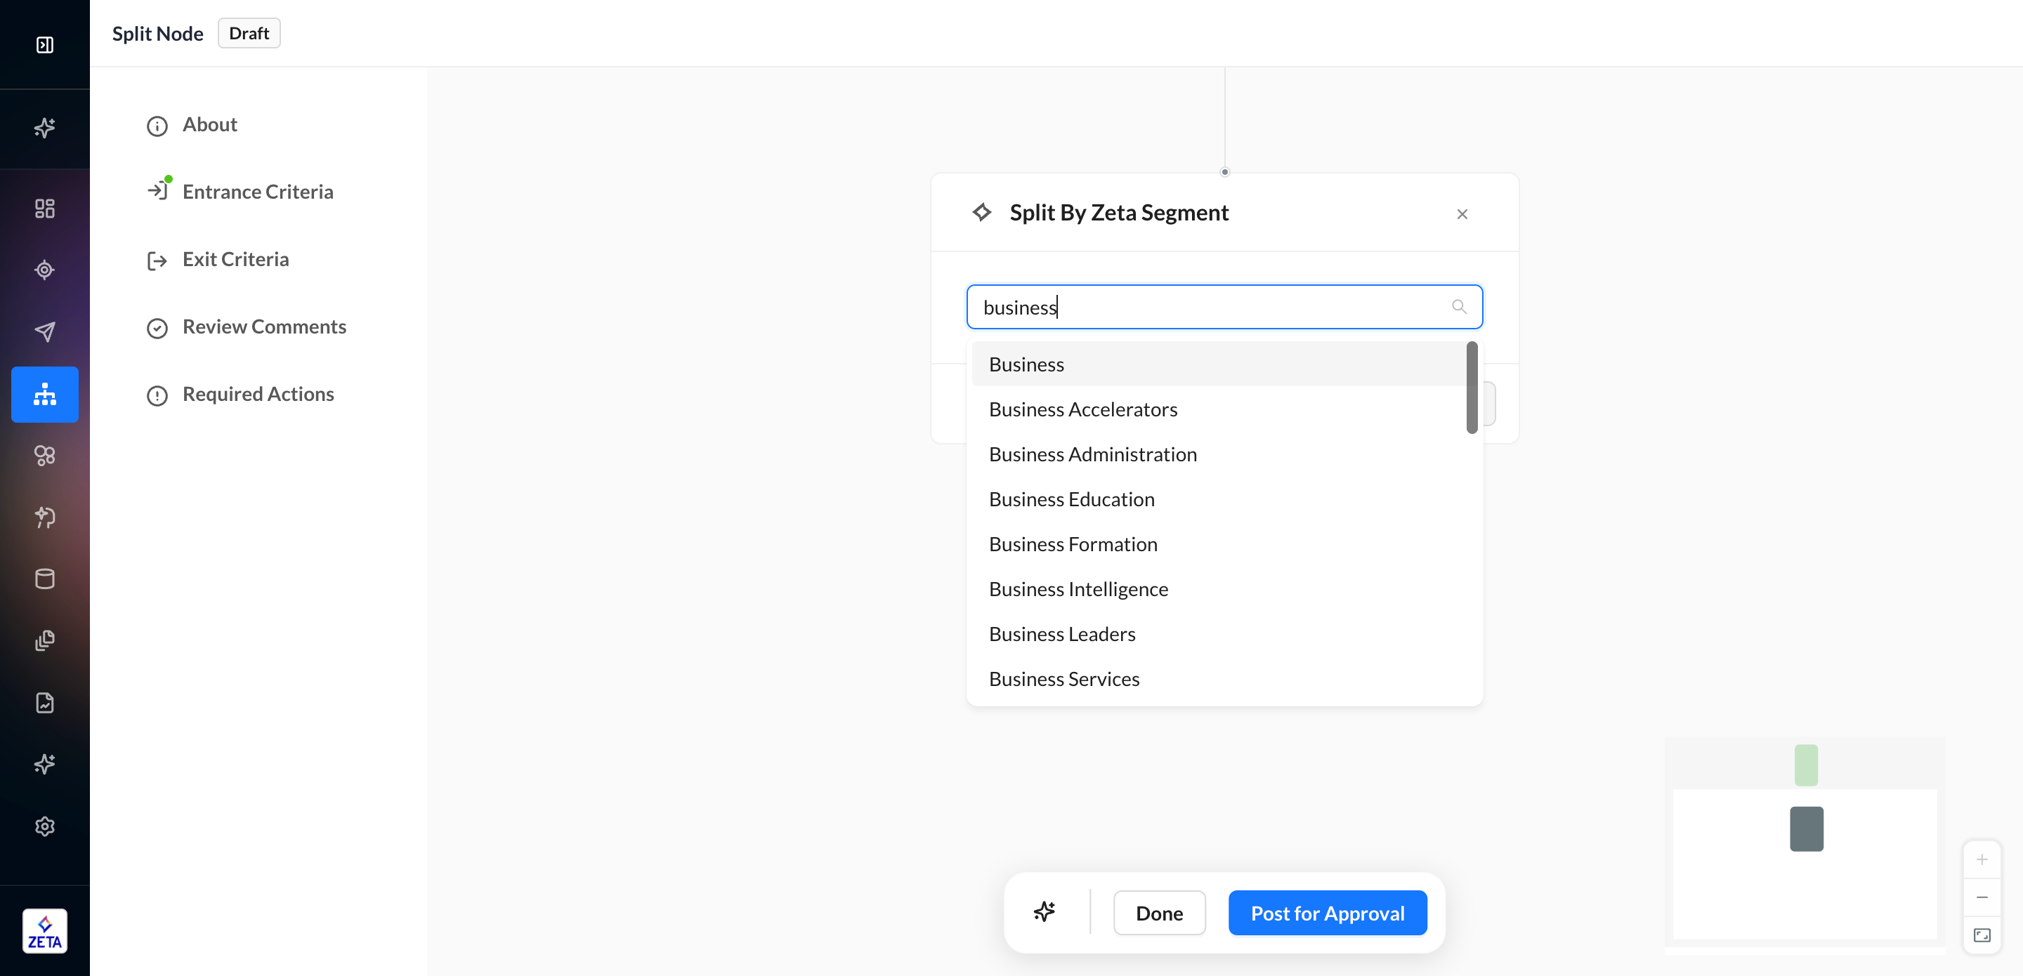Click the dropdown list scrollbar thumb
The width and height of the screenshot is (2023, 976).
tap(1471, 386)
